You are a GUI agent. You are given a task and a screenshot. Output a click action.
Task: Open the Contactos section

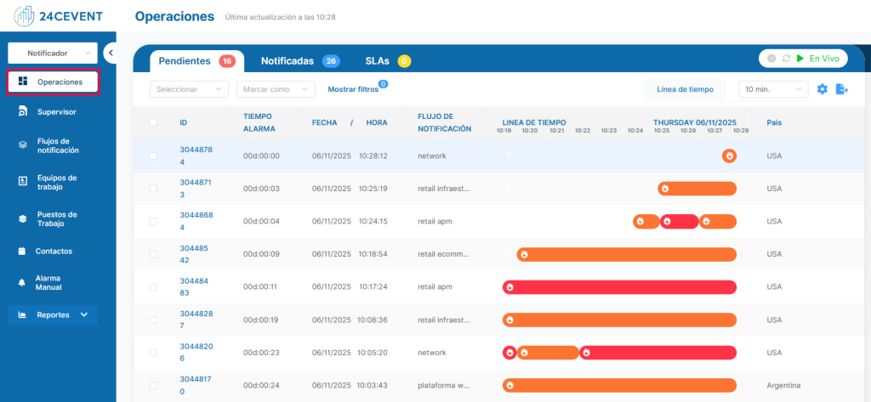click(53, 252)
